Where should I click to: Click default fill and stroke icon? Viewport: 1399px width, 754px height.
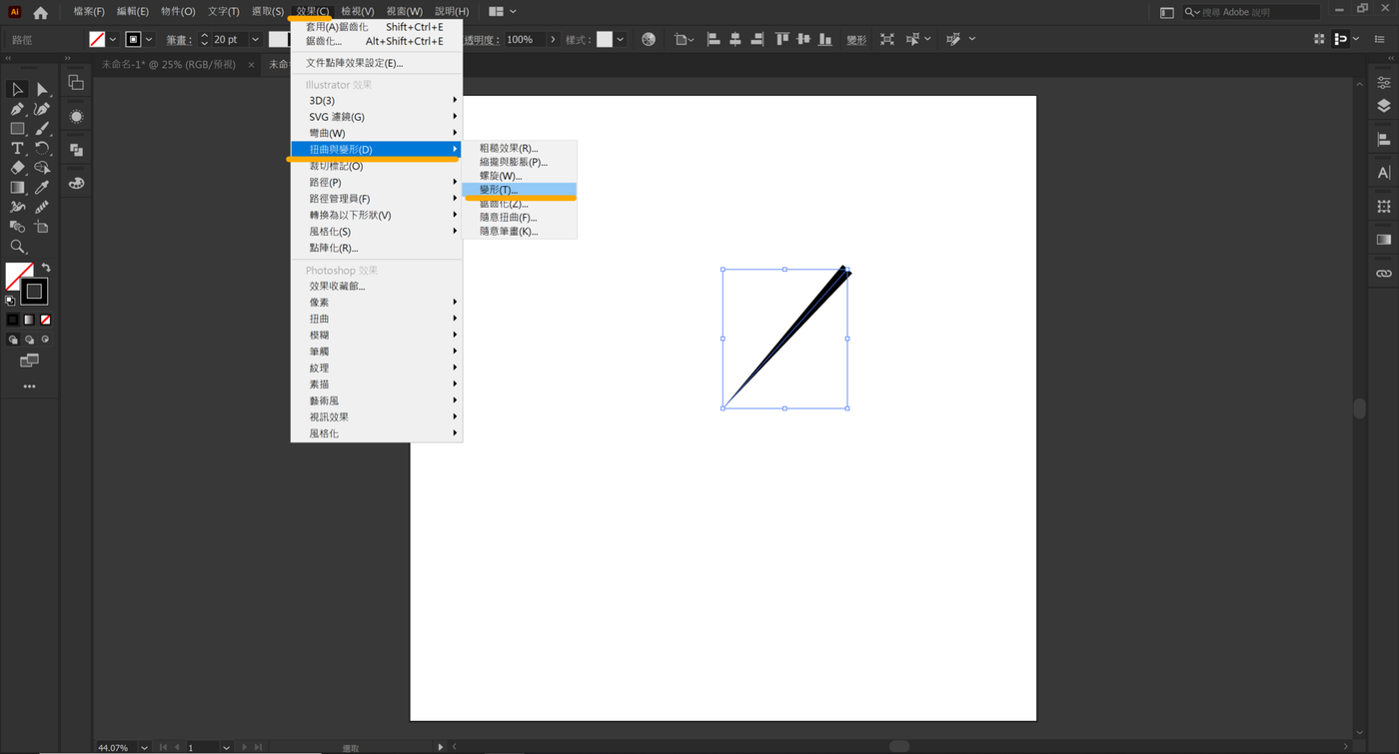tap(10, 300)
